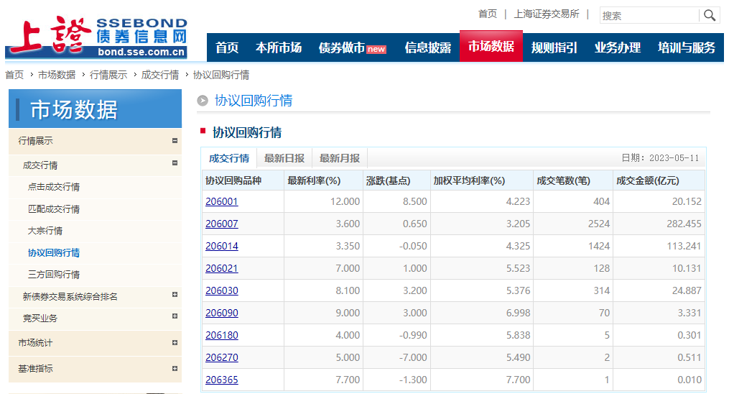Click the search magnifier icon

tap(709, 15)
